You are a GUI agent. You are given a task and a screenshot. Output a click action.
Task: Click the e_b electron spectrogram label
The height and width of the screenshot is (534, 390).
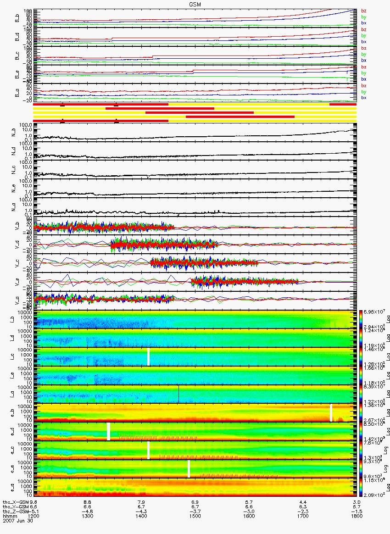(12, 413)
